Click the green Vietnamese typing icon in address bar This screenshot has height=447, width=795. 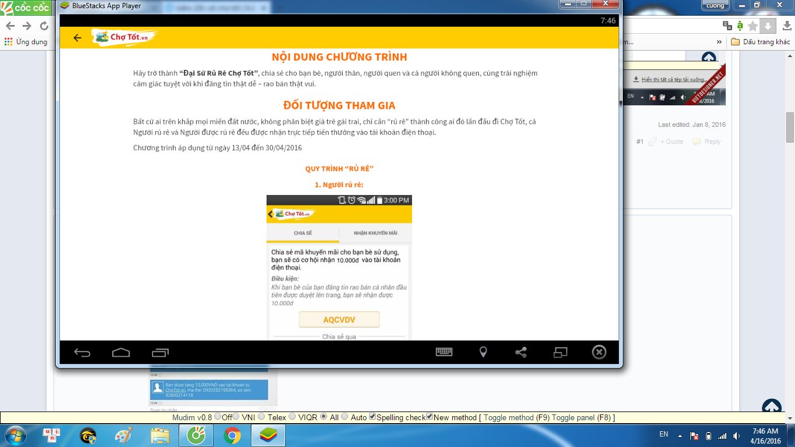[x=740, y=26]
